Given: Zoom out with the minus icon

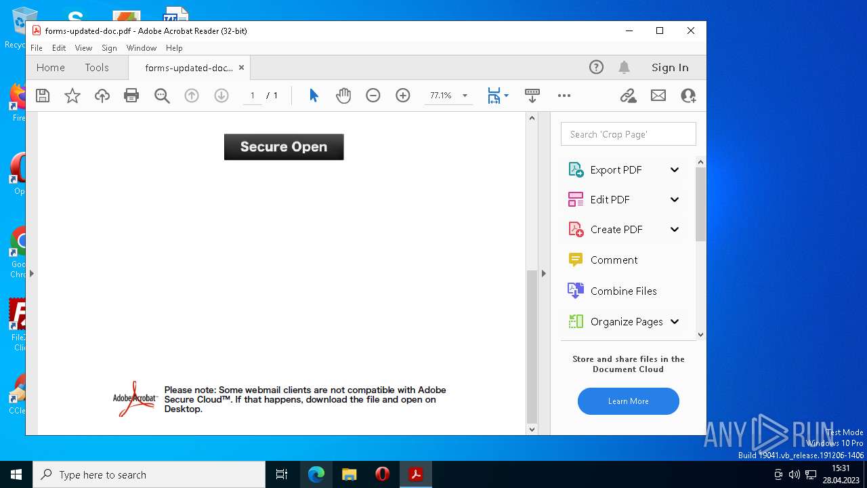Looking at the screenshot, I should click(x=373, y=96).
